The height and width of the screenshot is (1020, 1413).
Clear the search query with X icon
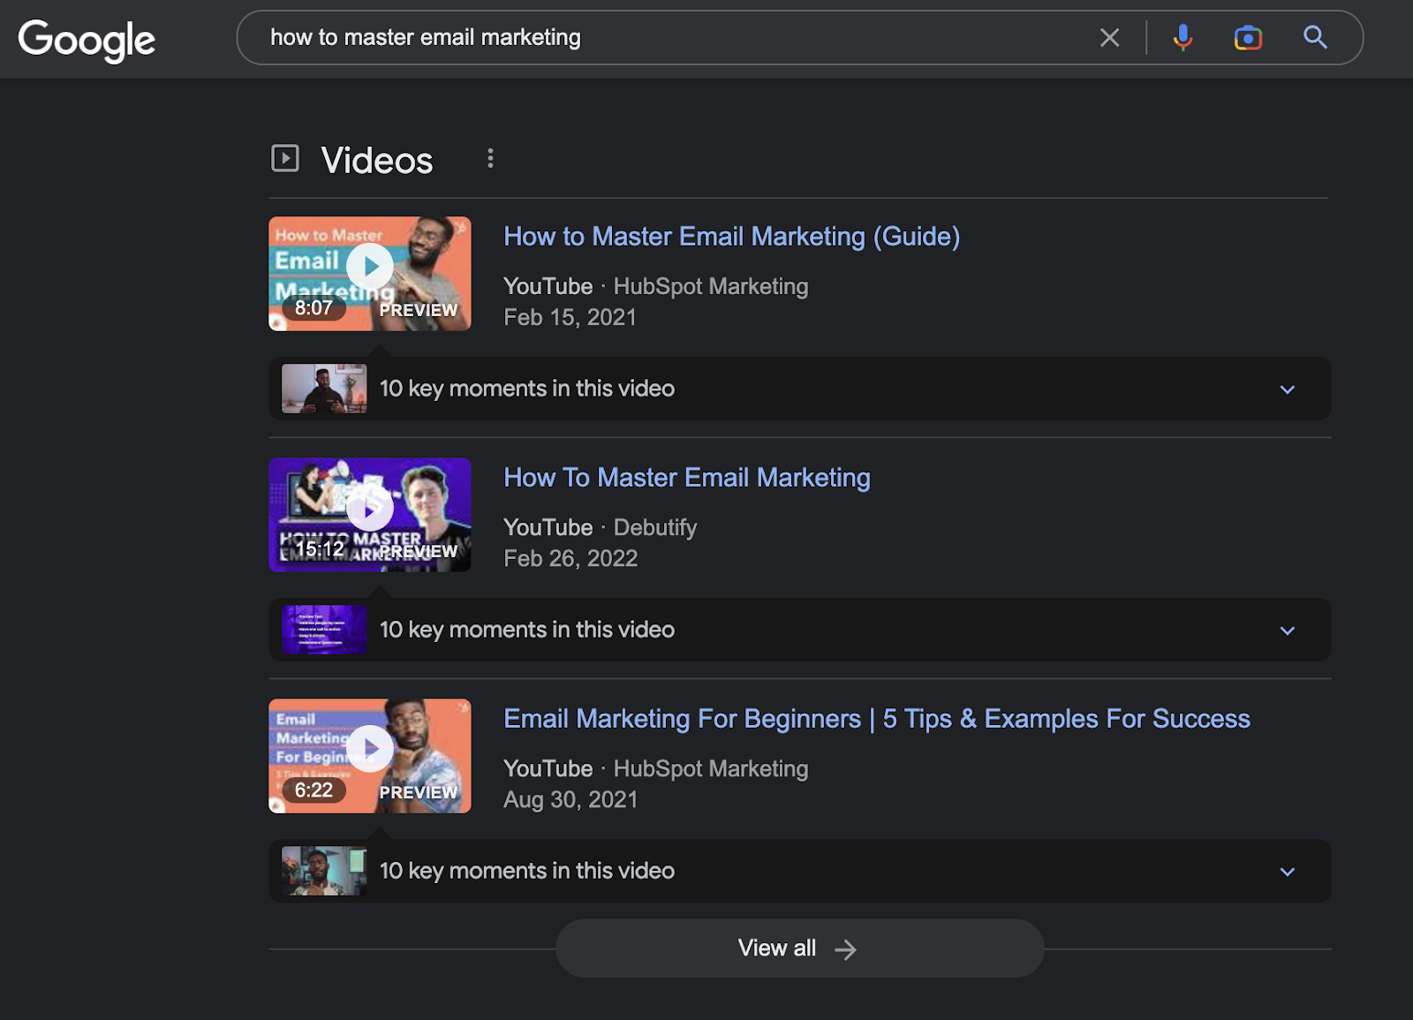[1109, 37]
